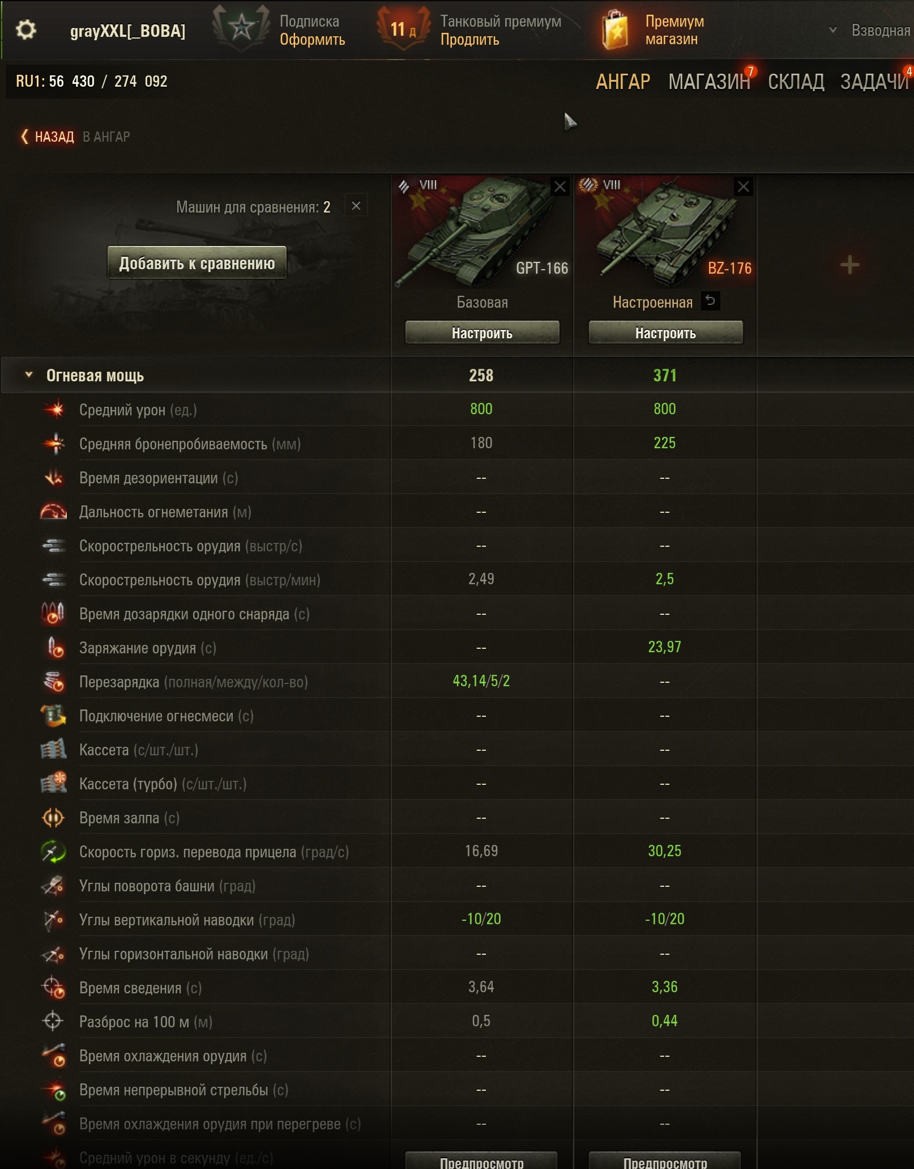Viewport: 914px width, 1169px height.
Task: Remove GPT-166 from the comparison
Action: point(559,186)
